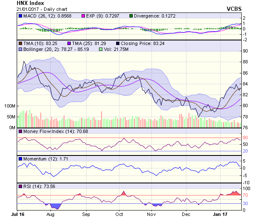Select the Jan 17 date axis label
Screen dimensions: 258x223
219,214
